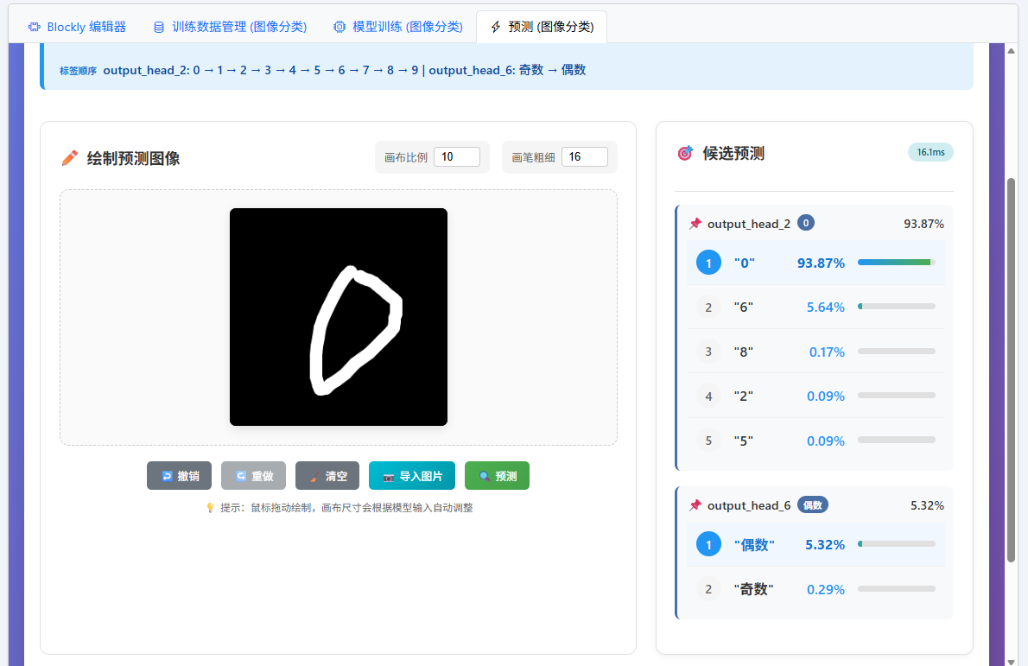Select the "奇数" prediction row
The width and height of the screenshot is (1028, 666).
click(815, 588)
